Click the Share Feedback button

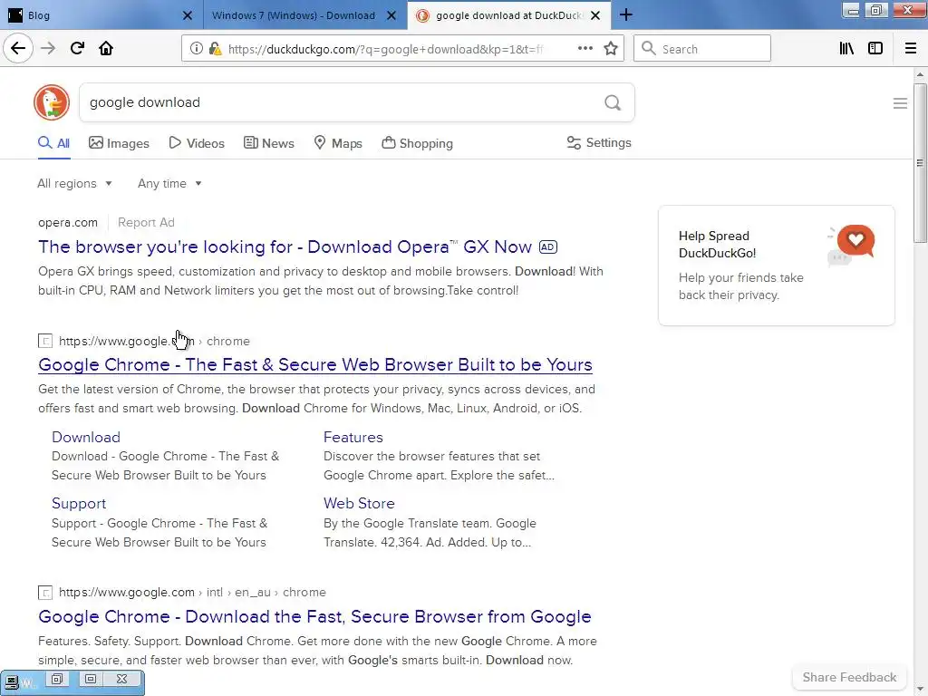tap(849, 677)
